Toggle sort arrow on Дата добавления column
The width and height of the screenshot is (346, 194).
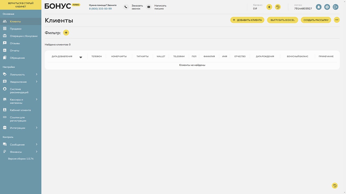81,57
